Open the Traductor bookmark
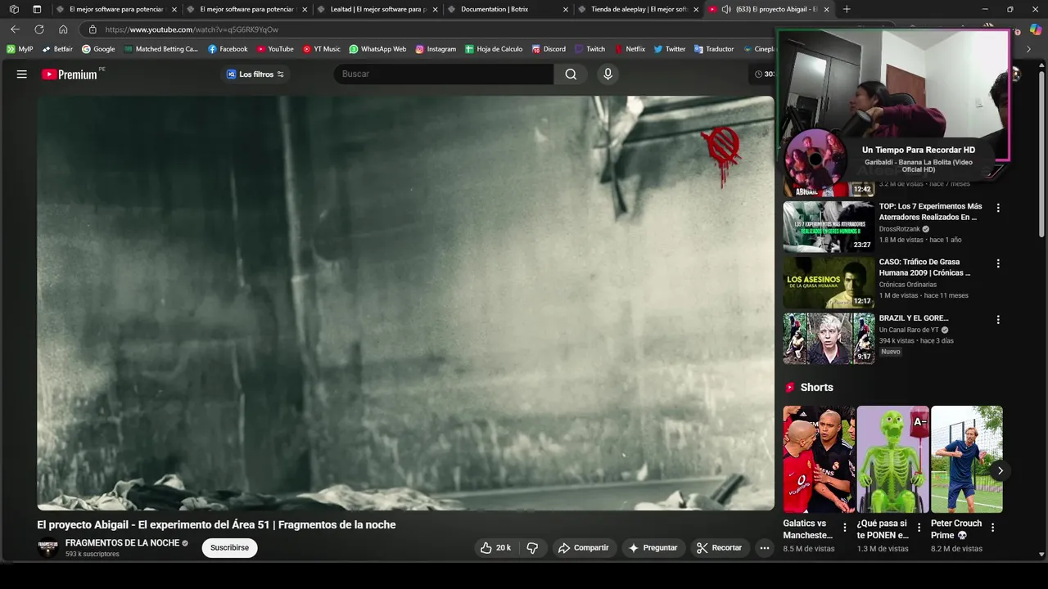 (714, 49)
